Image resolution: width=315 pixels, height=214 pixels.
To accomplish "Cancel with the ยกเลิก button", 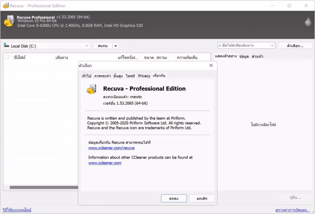I will 202,198.
